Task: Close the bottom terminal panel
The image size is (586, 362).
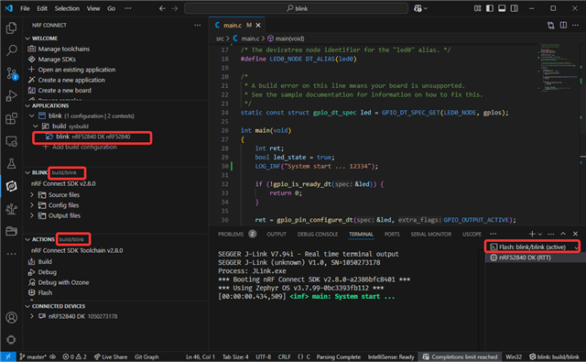Action: coord(576,234)
